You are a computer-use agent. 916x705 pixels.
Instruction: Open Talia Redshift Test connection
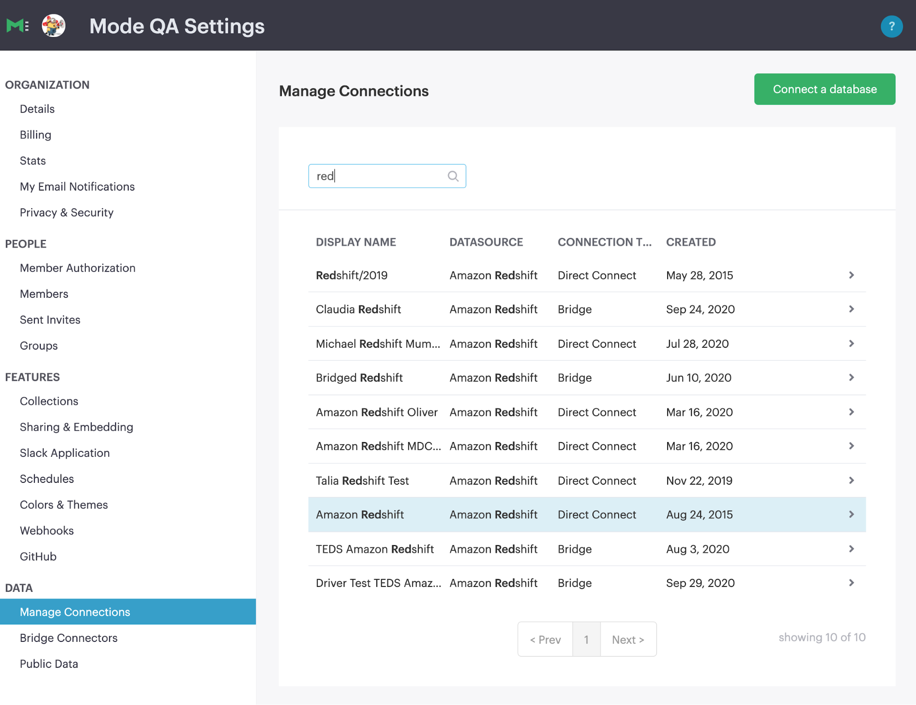[x=587, y=481]
